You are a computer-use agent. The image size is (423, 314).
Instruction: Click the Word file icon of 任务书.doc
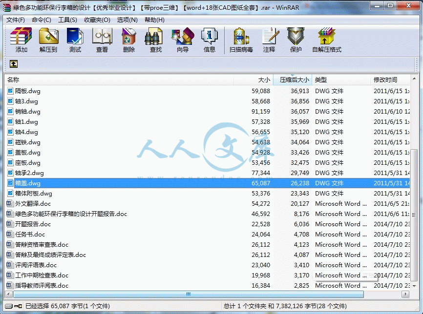tap(10, 234)
